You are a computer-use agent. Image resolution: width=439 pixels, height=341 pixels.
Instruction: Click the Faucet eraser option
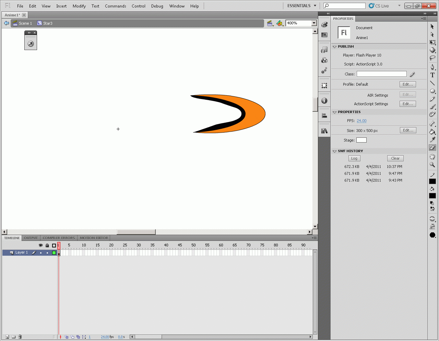coord(432,226)
